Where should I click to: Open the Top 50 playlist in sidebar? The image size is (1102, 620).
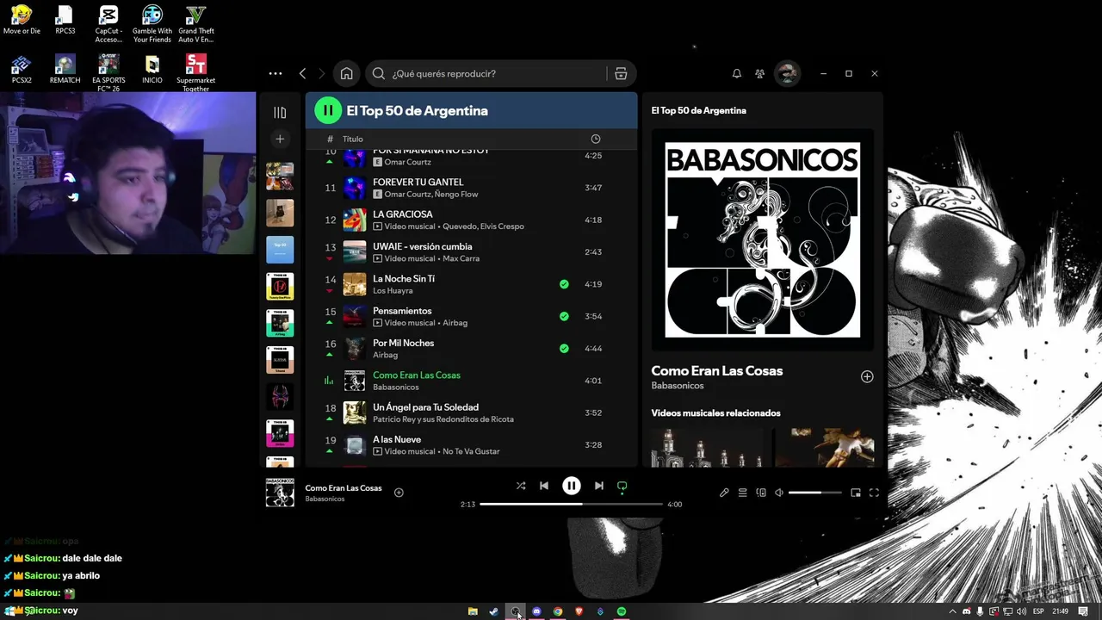coord(280,250)
